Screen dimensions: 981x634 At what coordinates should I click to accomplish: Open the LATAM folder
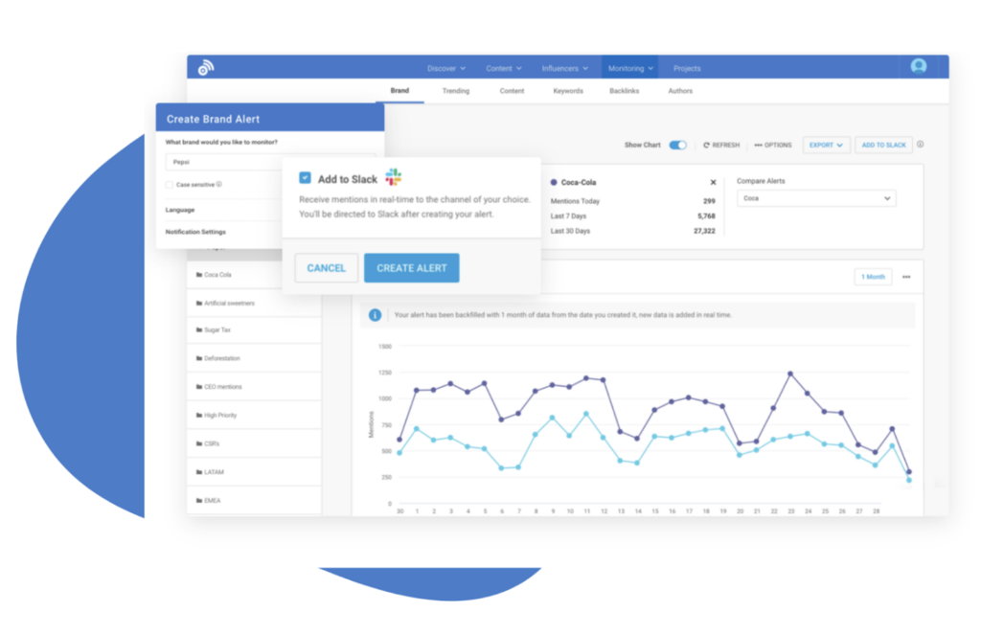coord(254,472)
